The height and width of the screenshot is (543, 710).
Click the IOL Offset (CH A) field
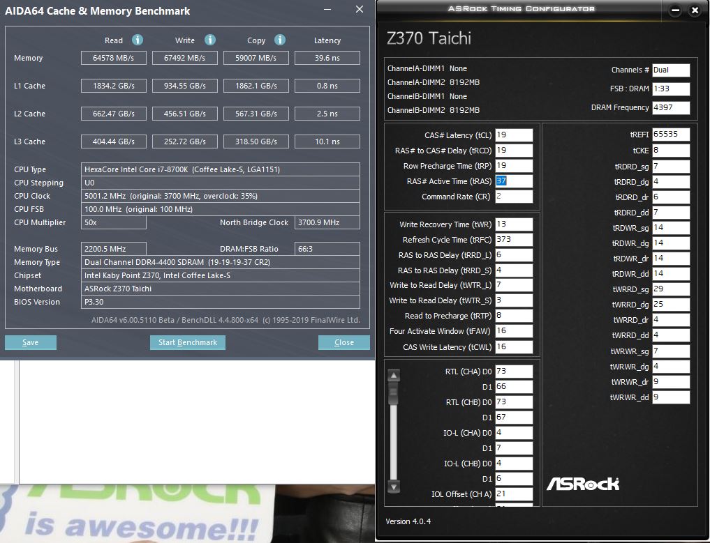pyautogui.click(x=514, y=494)
